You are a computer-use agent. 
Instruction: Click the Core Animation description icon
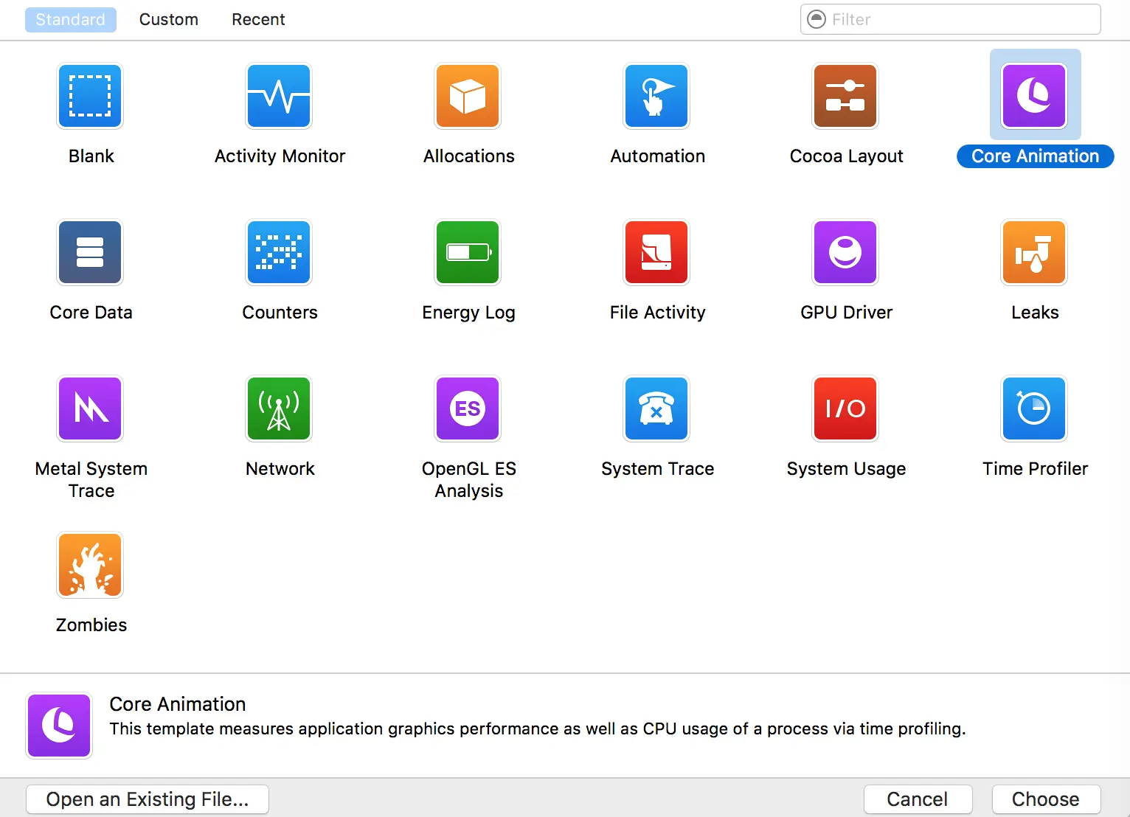(59, 726)
